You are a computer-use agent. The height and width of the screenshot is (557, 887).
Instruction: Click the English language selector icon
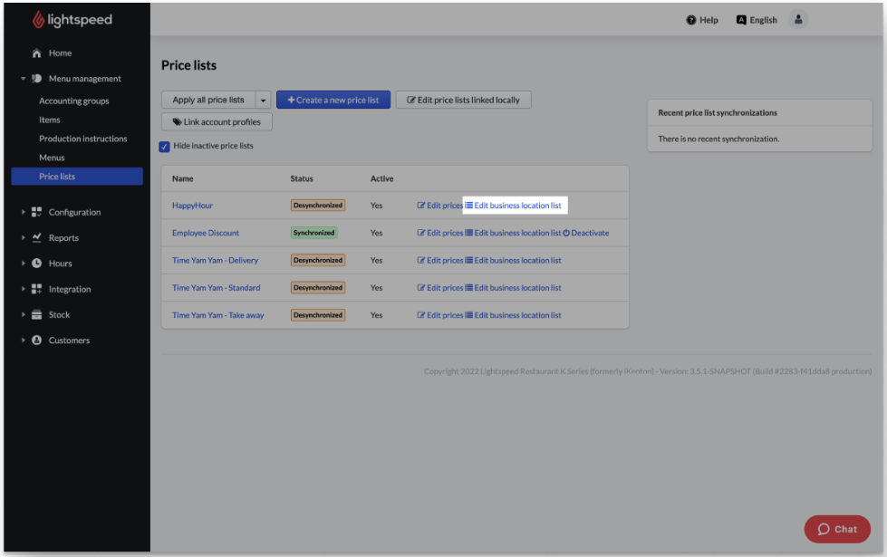(741, 20)
